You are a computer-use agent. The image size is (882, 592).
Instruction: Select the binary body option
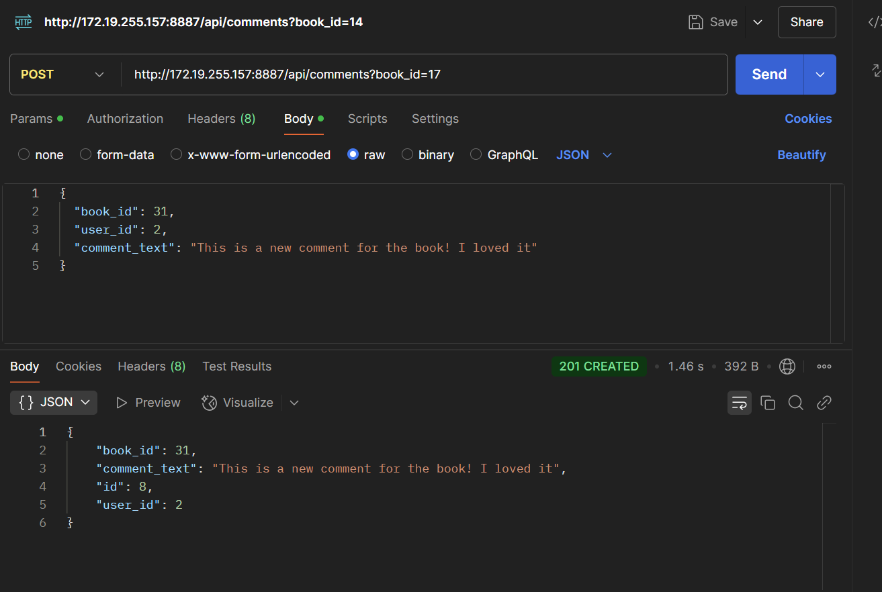(x=428, y=155)
